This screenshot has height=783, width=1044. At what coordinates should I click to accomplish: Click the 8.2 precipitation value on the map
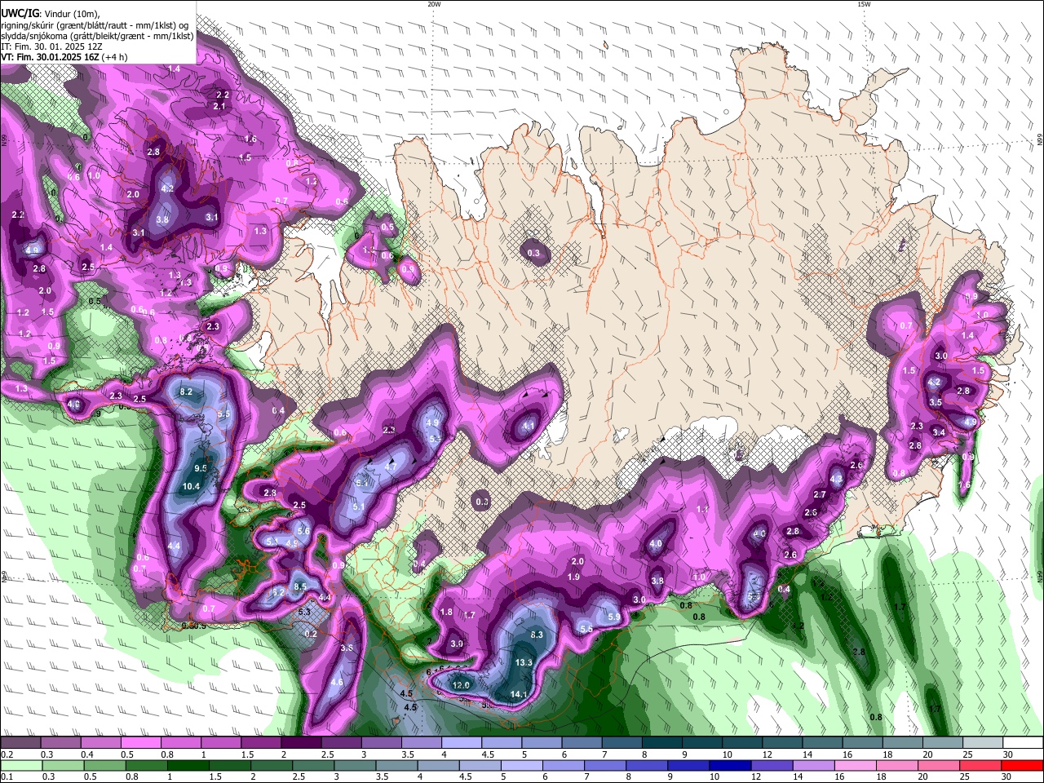pyautogui.click(x=186, y=392)
